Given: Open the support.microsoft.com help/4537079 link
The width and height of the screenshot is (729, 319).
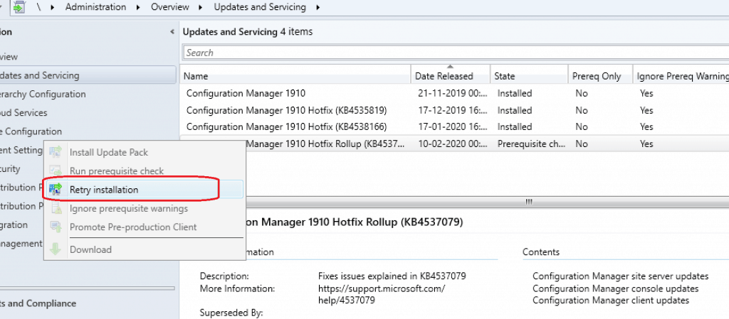Looking at the screenshot, I should (382, 294).
